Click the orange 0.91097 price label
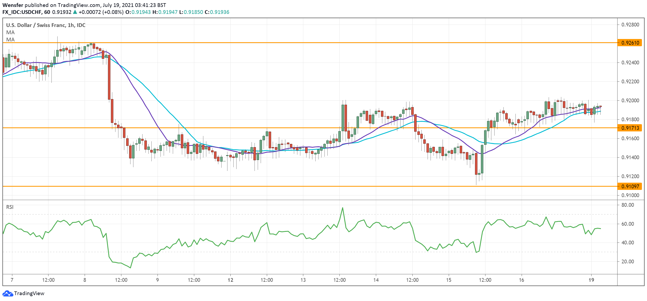647x301 pixels. [x=630, y=186]
